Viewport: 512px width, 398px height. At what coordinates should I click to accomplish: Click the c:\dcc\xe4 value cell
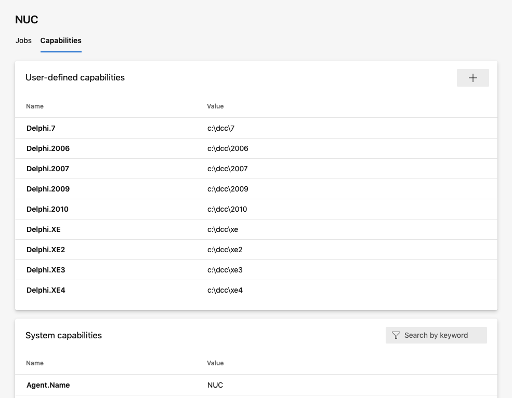[225, 290]
